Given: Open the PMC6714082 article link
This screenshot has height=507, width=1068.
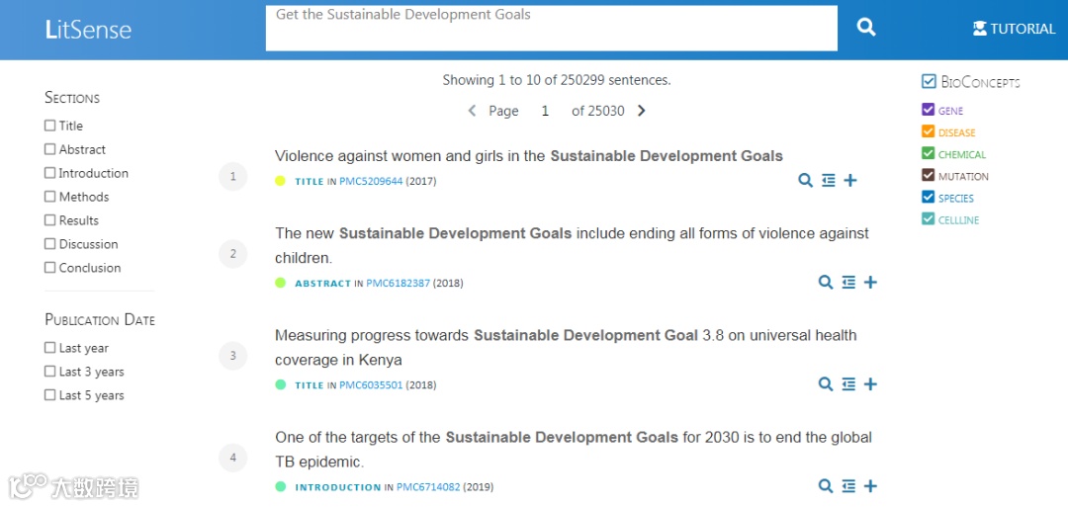Looking at the screenshot, I should (428, 487).
